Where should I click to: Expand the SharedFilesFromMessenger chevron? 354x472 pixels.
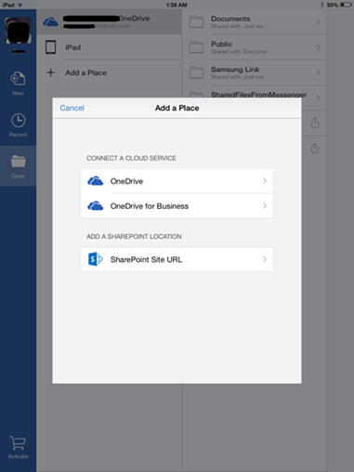[x=319, y=98]
